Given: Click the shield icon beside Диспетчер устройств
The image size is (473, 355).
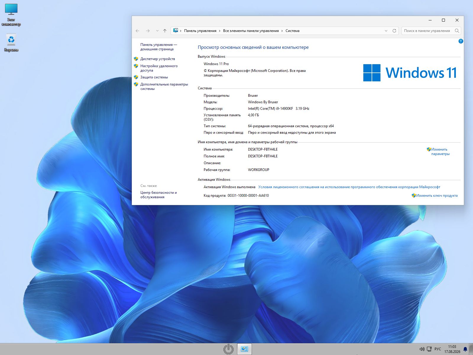Looking at the screenshot, I should (x=136, y=59).
